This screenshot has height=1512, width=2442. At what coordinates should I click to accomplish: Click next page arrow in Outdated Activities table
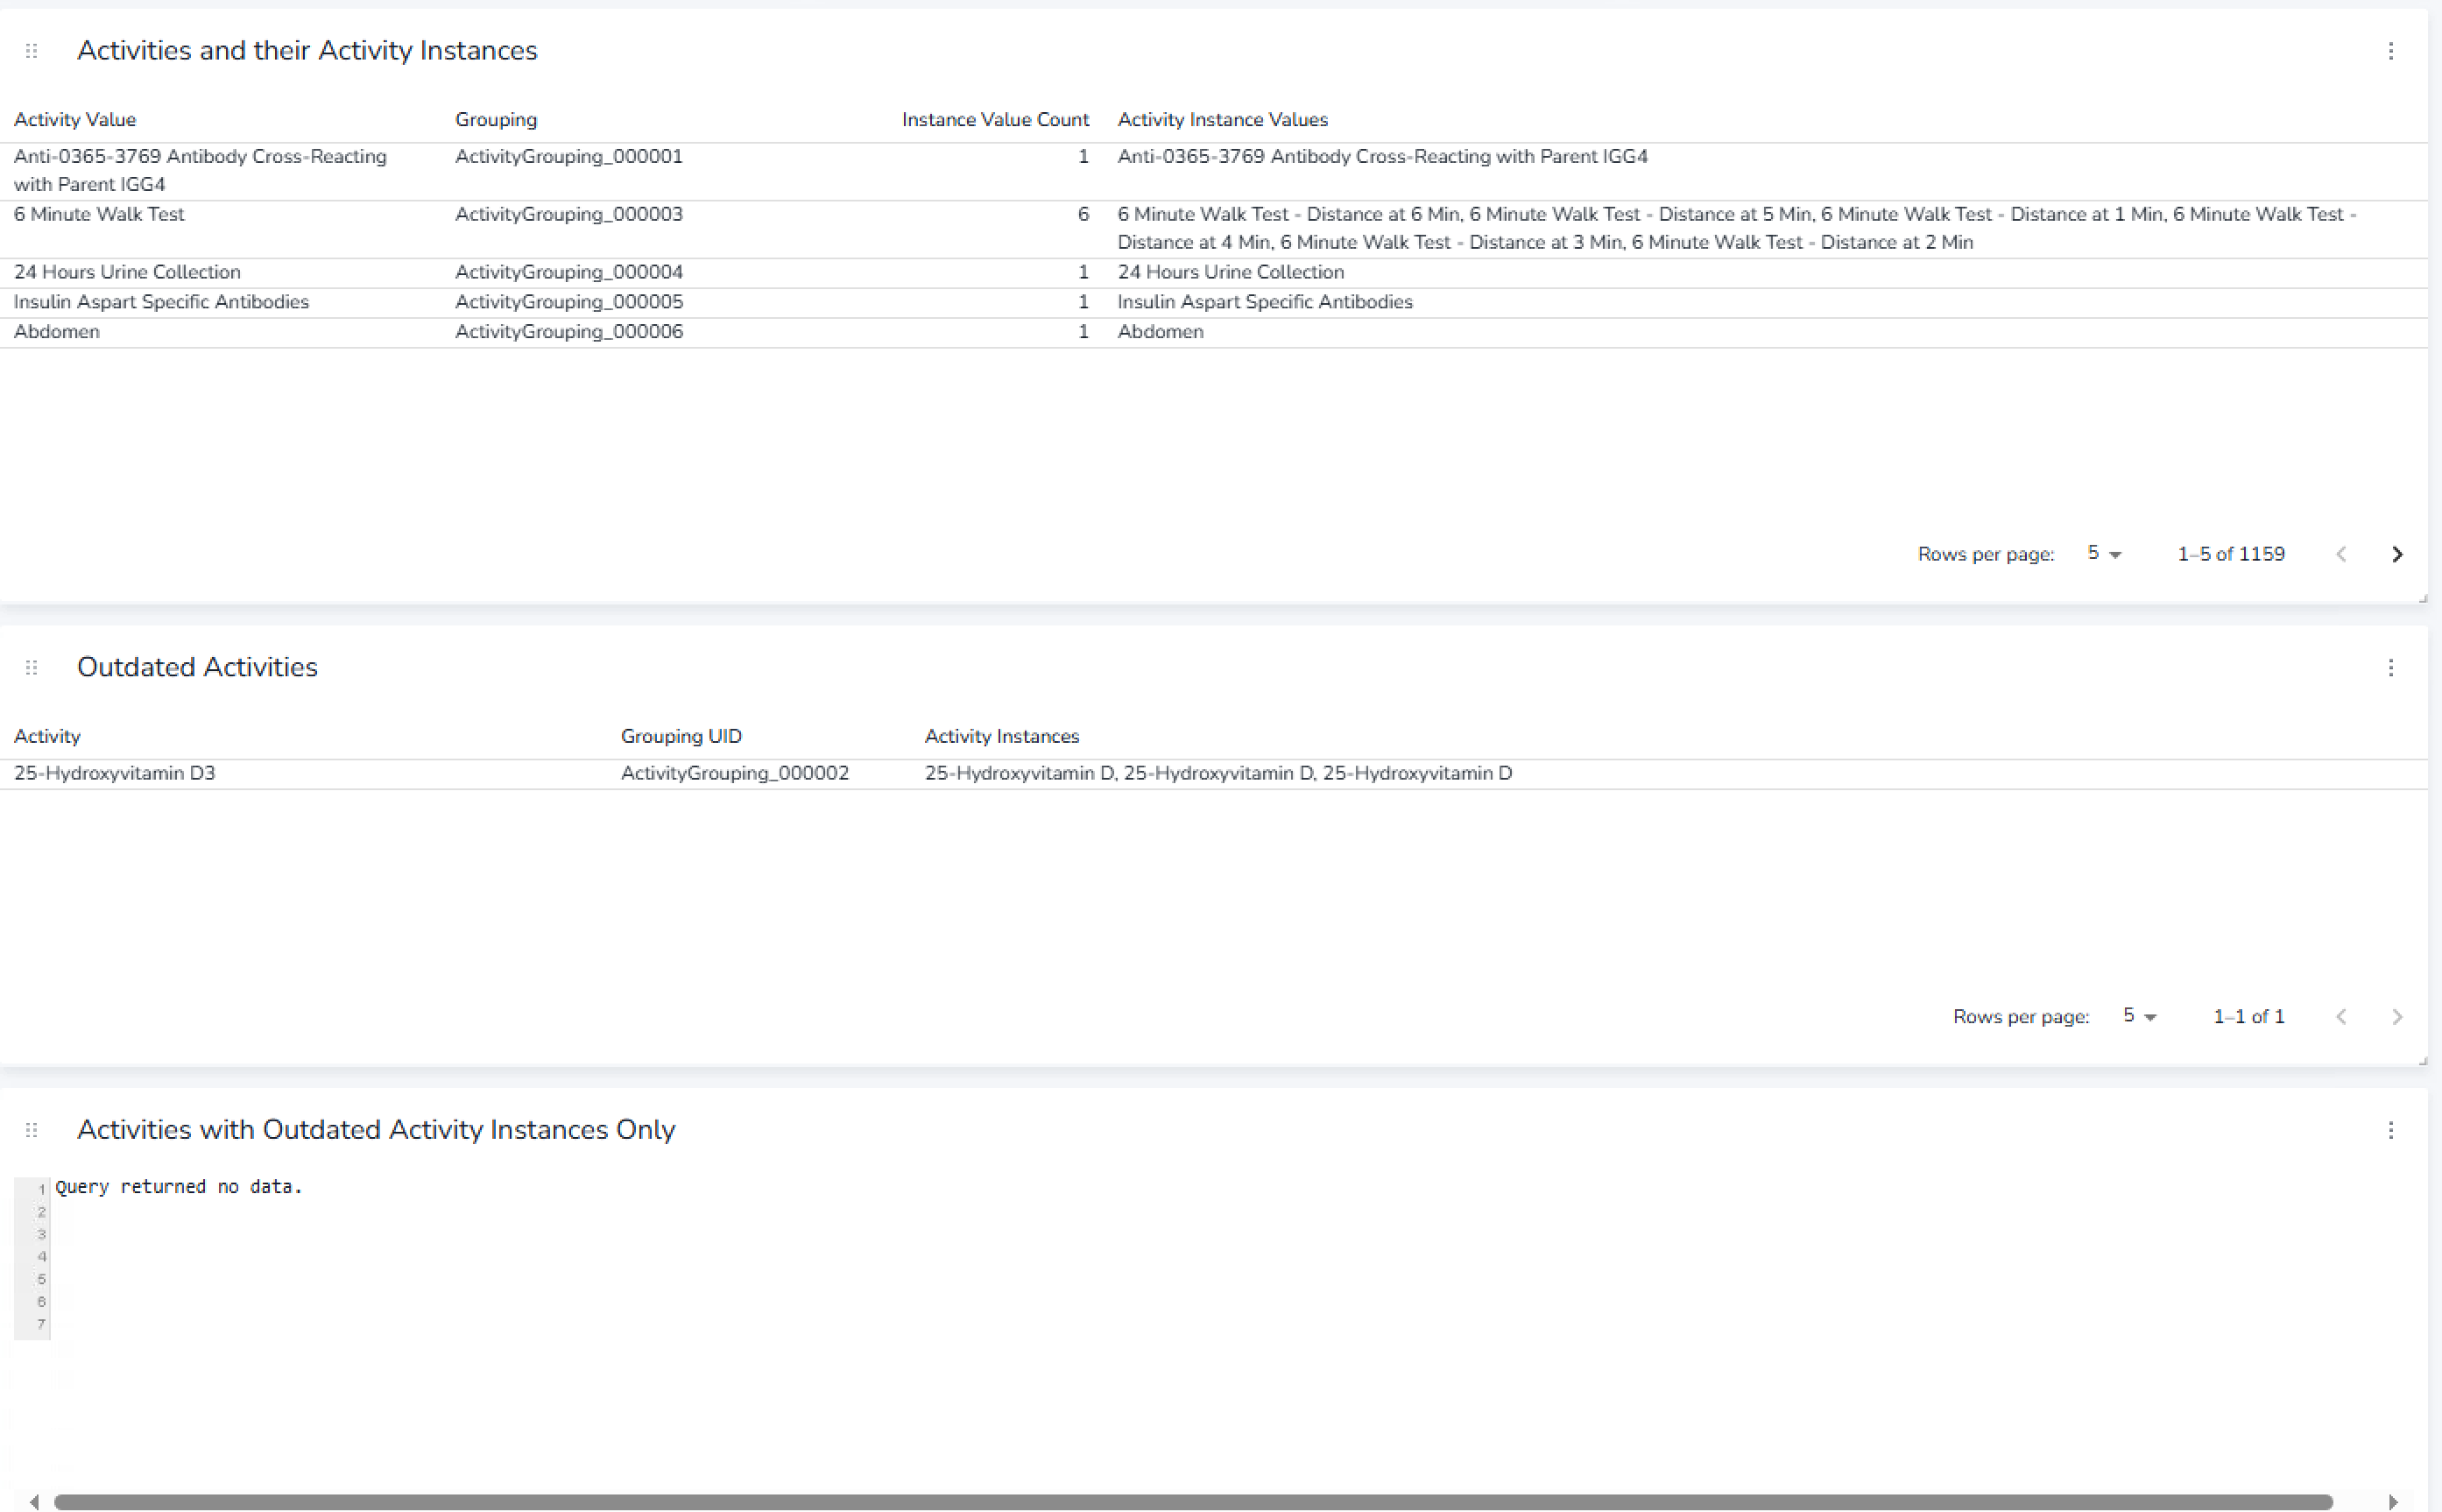tap(2396, 1017)
